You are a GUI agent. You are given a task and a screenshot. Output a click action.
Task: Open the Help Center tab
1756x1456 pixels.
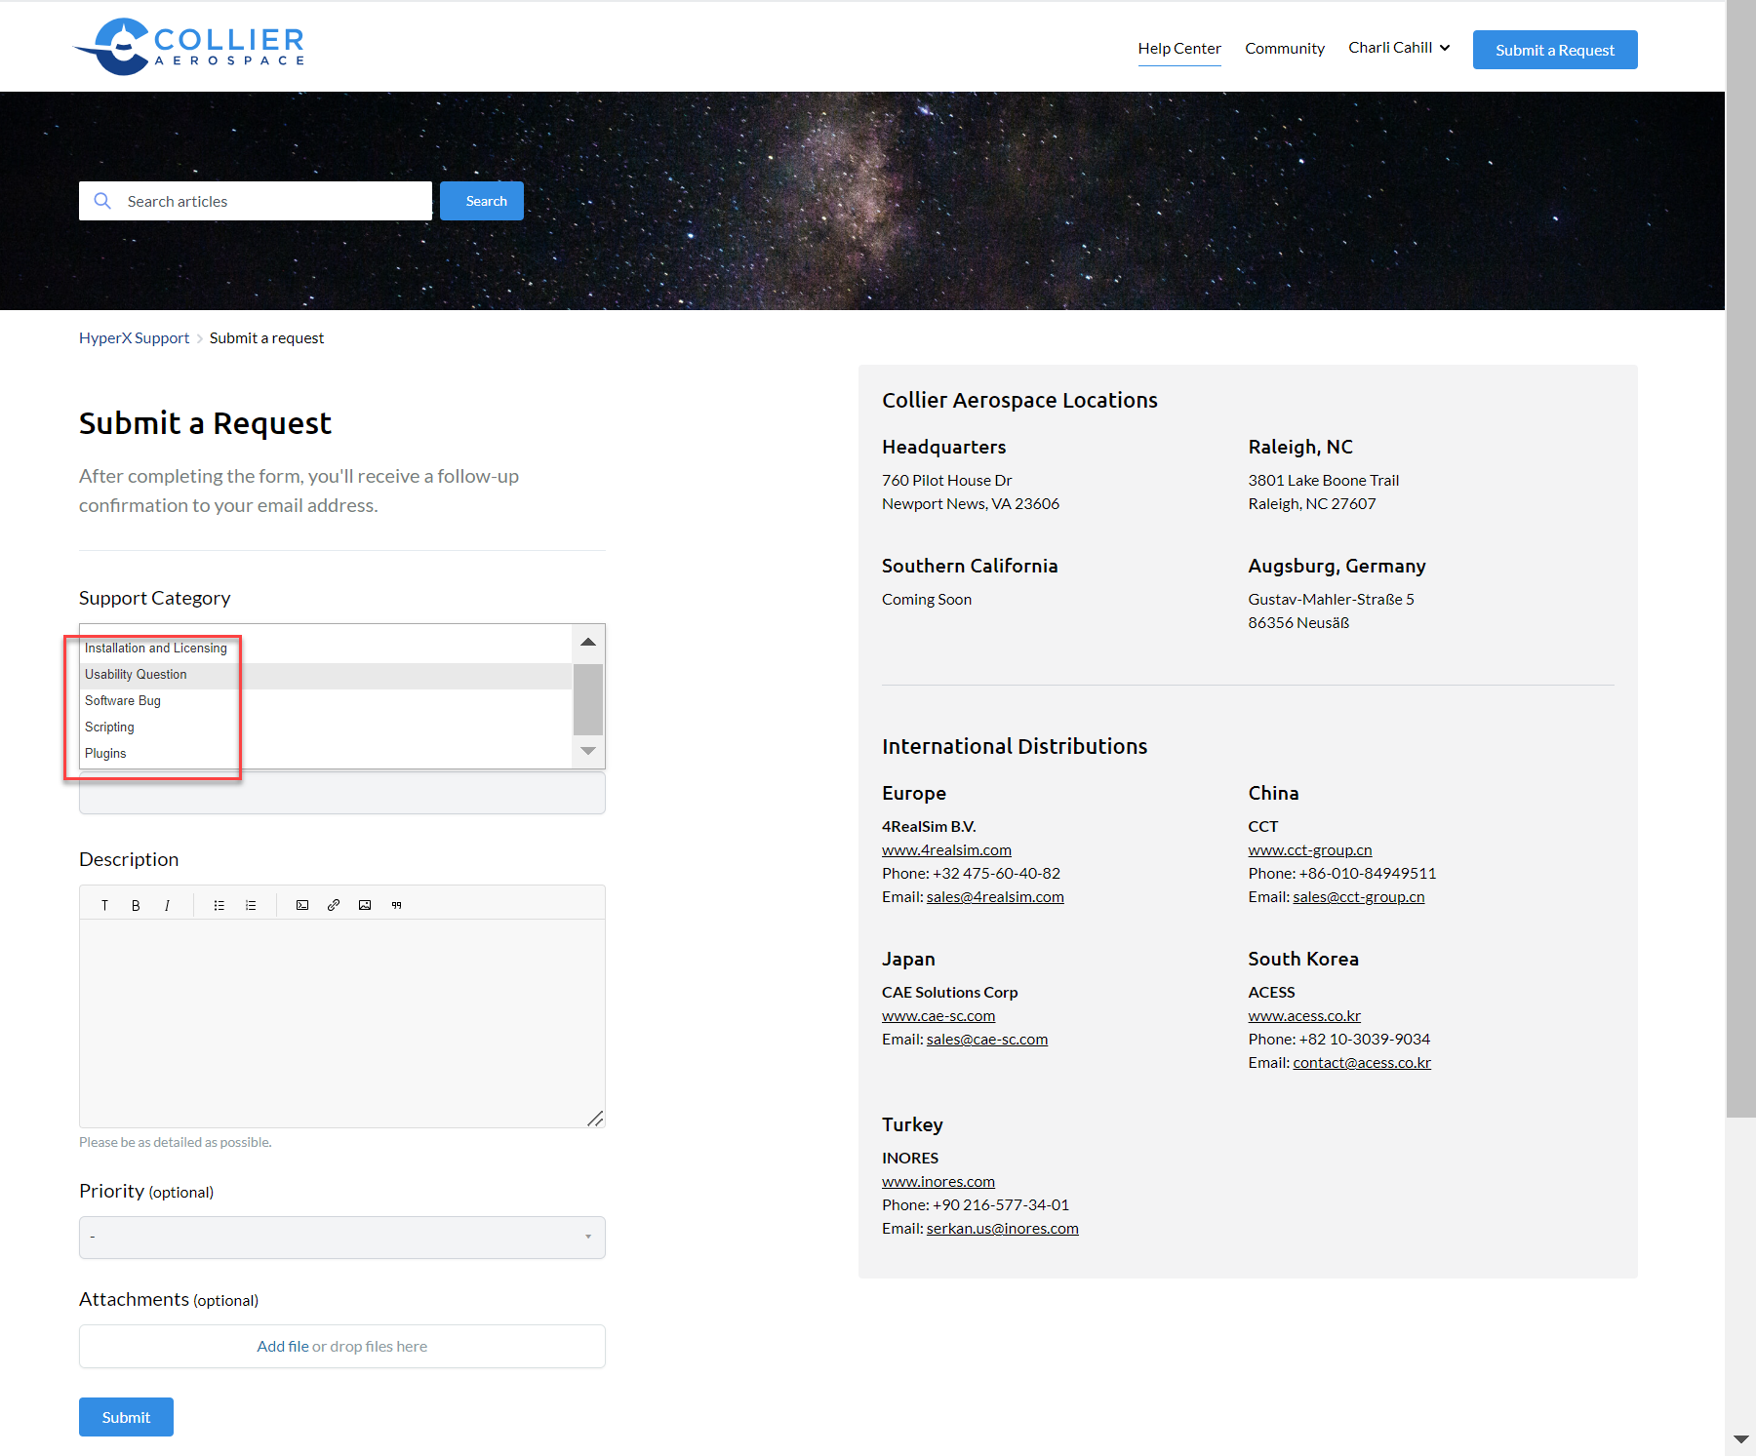[1179, 49]
